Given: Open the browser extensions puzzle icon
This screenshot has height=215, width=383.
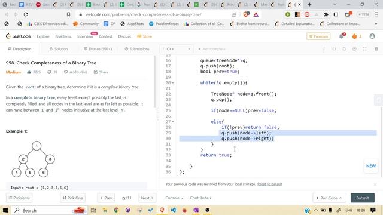Looking at the screenshot, I should point(326,14).
